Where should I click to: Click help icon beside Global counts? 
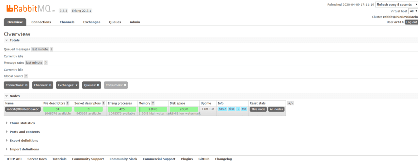tap(26, 76)
